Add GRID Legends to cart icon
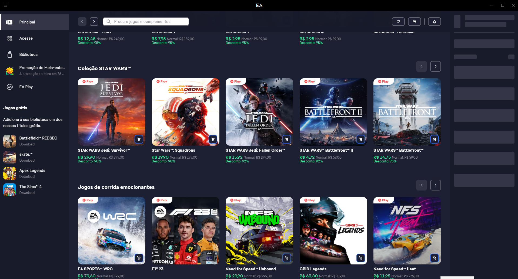The image size is (518, 279). [x=360, y=258]
